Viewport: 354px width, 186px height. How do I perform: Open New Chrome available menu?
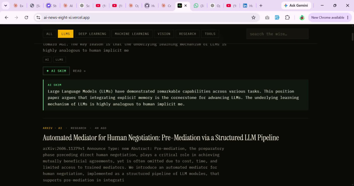[x=330, y=17]
